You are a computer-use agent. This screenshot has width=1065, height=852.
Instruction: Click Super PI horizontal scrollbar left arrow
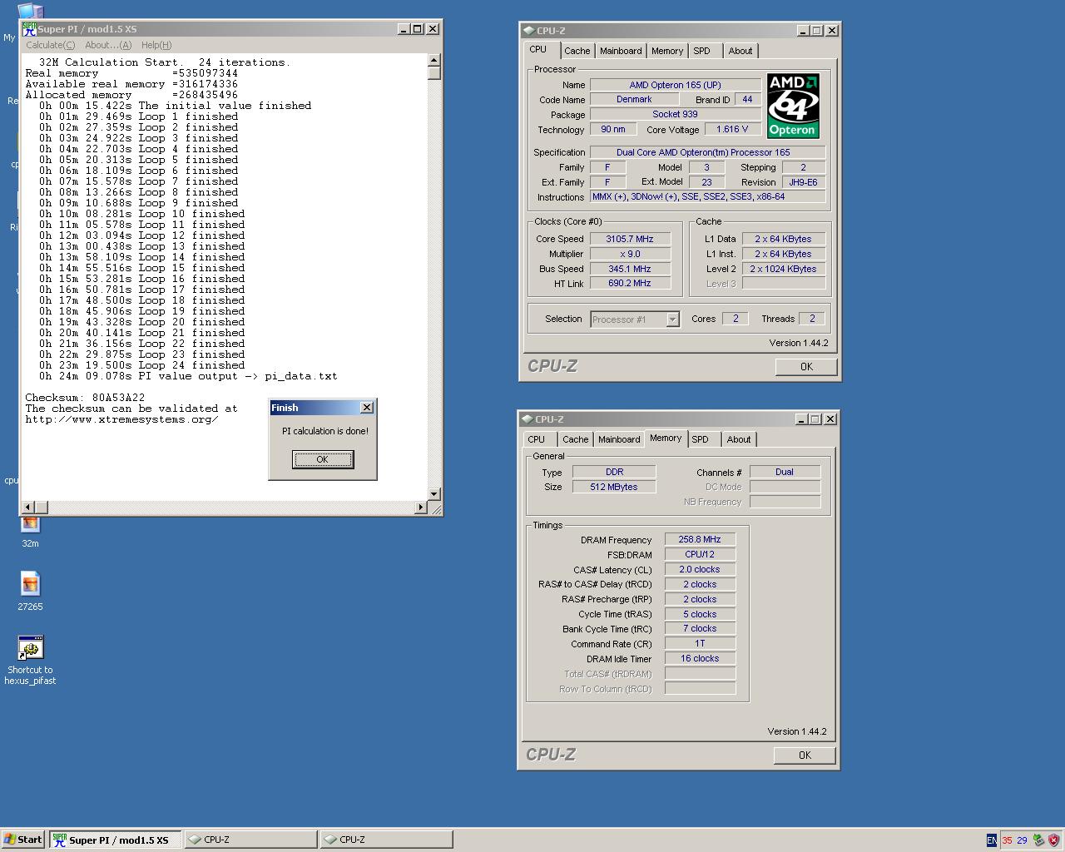(27, 507)
